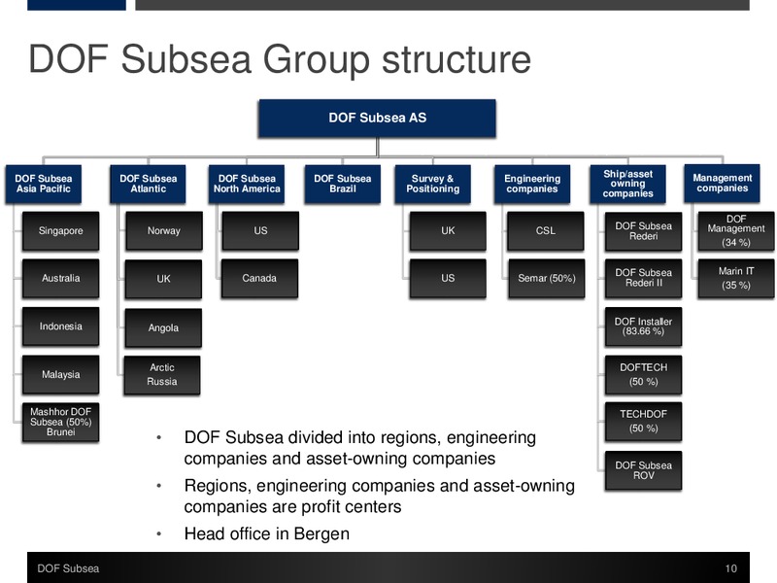Select the Canada box

coord(259,278)
